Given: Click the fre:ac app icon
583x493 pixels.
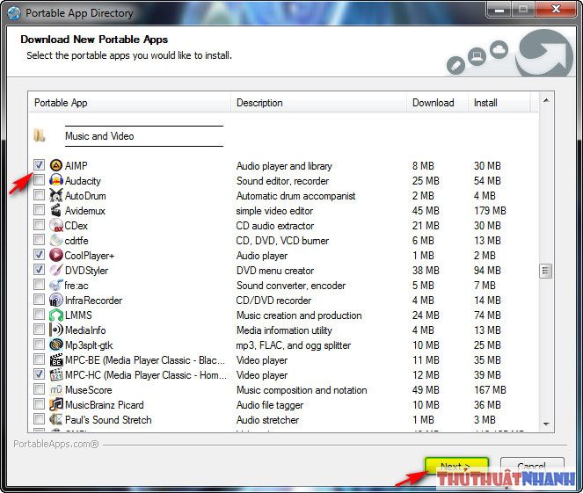Looking at the screenshot, I should click(55, 285).
